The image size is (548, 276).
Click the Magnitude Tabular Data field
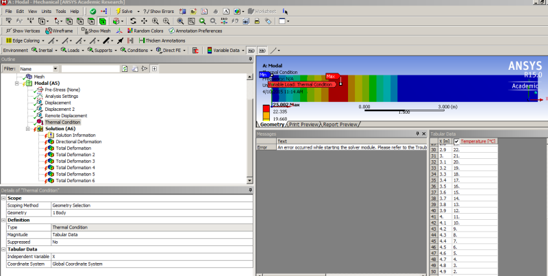click(152, 235)
